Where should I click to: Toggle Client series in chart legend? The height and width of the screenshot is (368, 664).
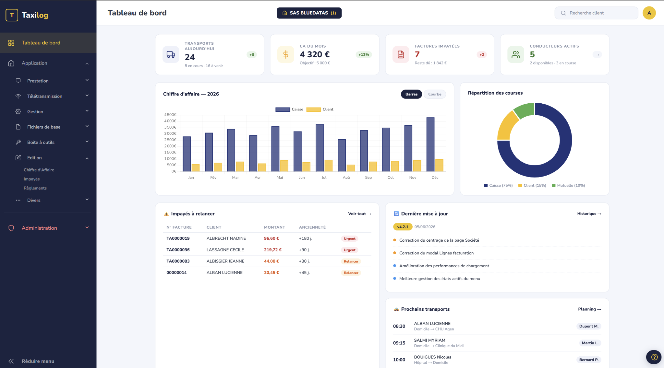click(x=320, y=109)
